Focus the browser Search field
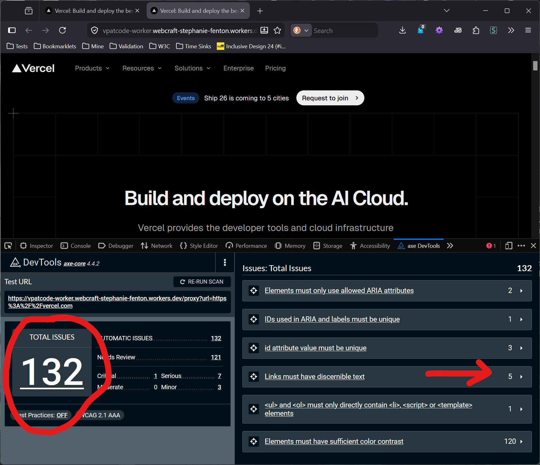Screen dimensions: 540x465 click(344, 31)
